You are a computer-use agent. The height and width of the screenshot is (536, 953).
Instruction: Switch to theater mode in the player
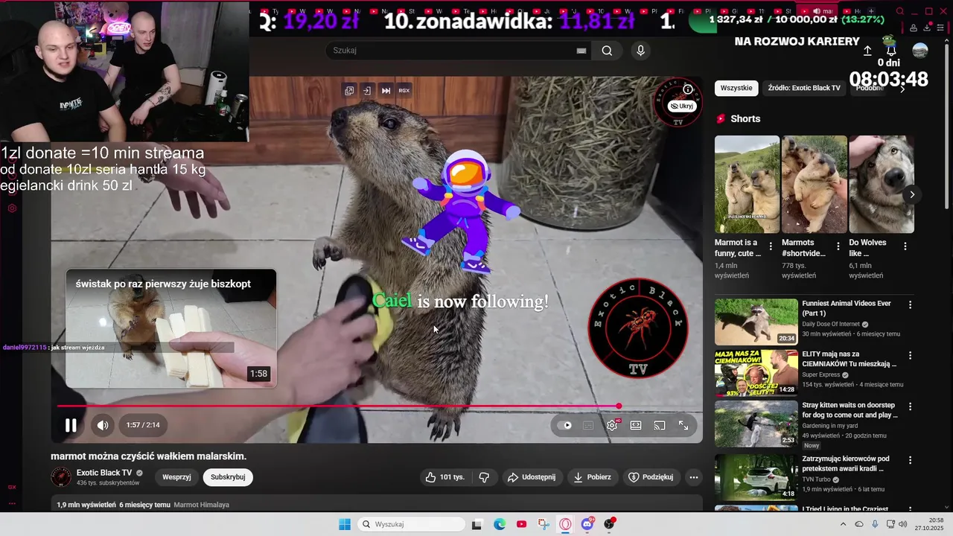[x=636, y=426]
